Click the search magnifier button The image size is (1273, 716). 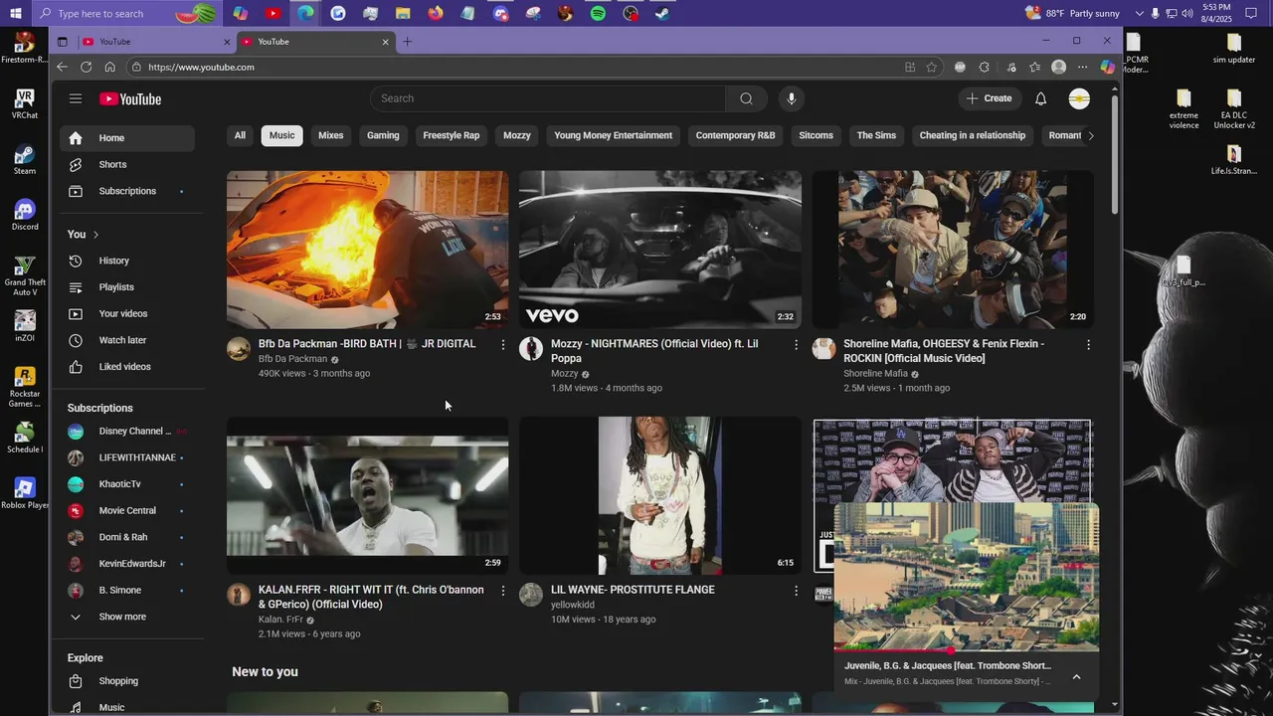[746, 98]
